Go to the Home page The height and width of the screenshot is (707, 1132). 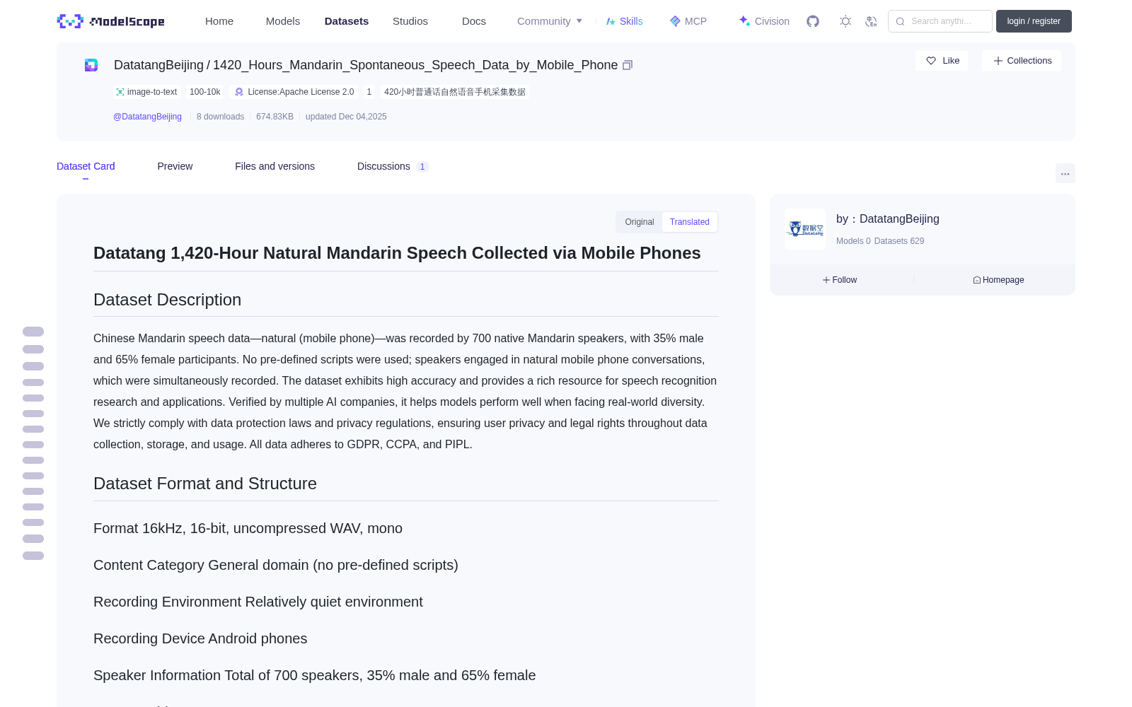click(x=219, y=21)
